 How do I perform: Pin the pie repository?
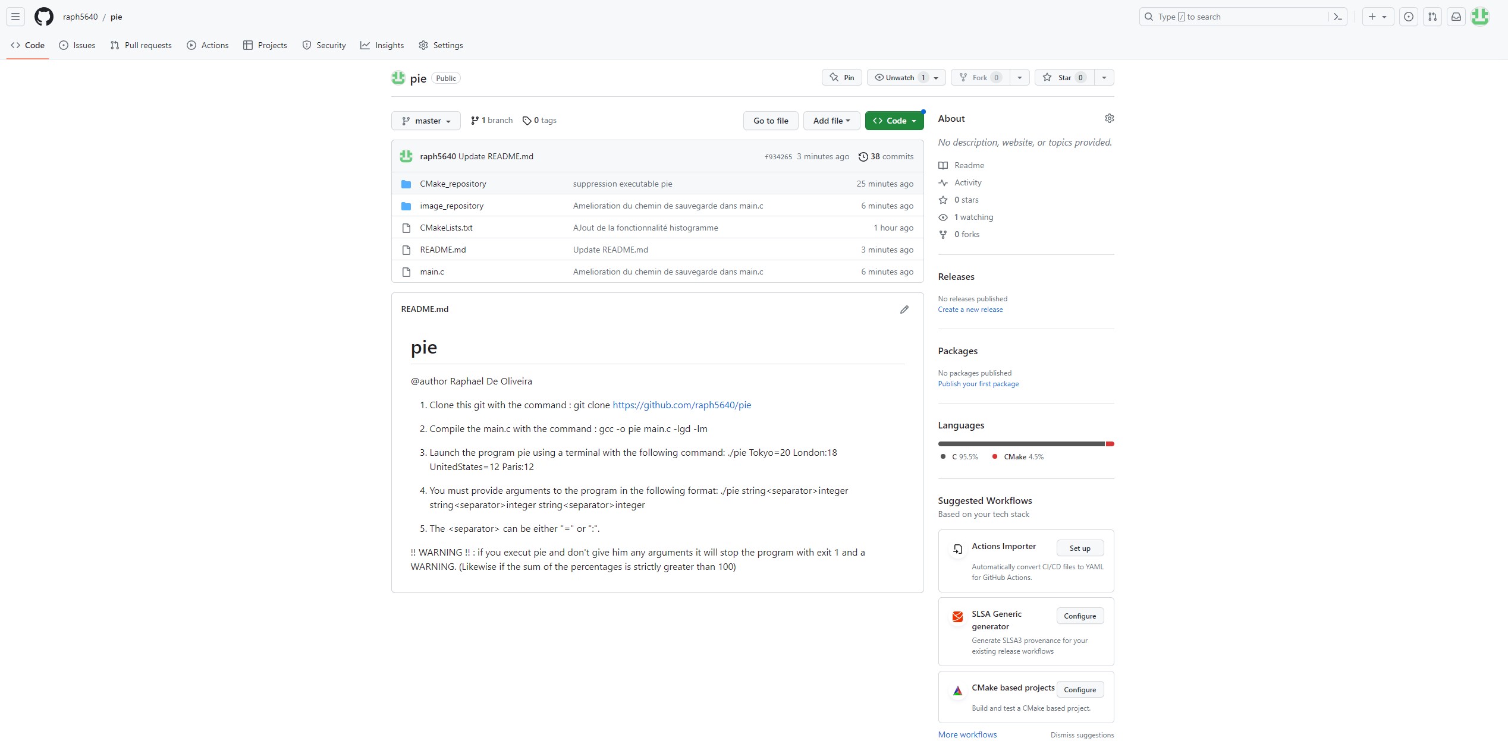click(x=841, y=78)
